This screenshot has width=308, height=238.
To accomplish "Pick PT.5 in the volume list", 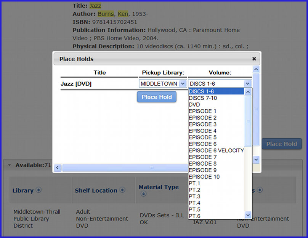I will [x=216, y=209].
